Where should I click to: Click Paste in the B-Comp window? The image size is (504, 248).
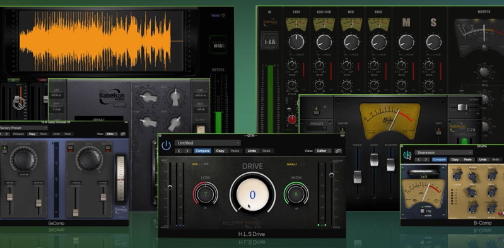click(467, 160)
